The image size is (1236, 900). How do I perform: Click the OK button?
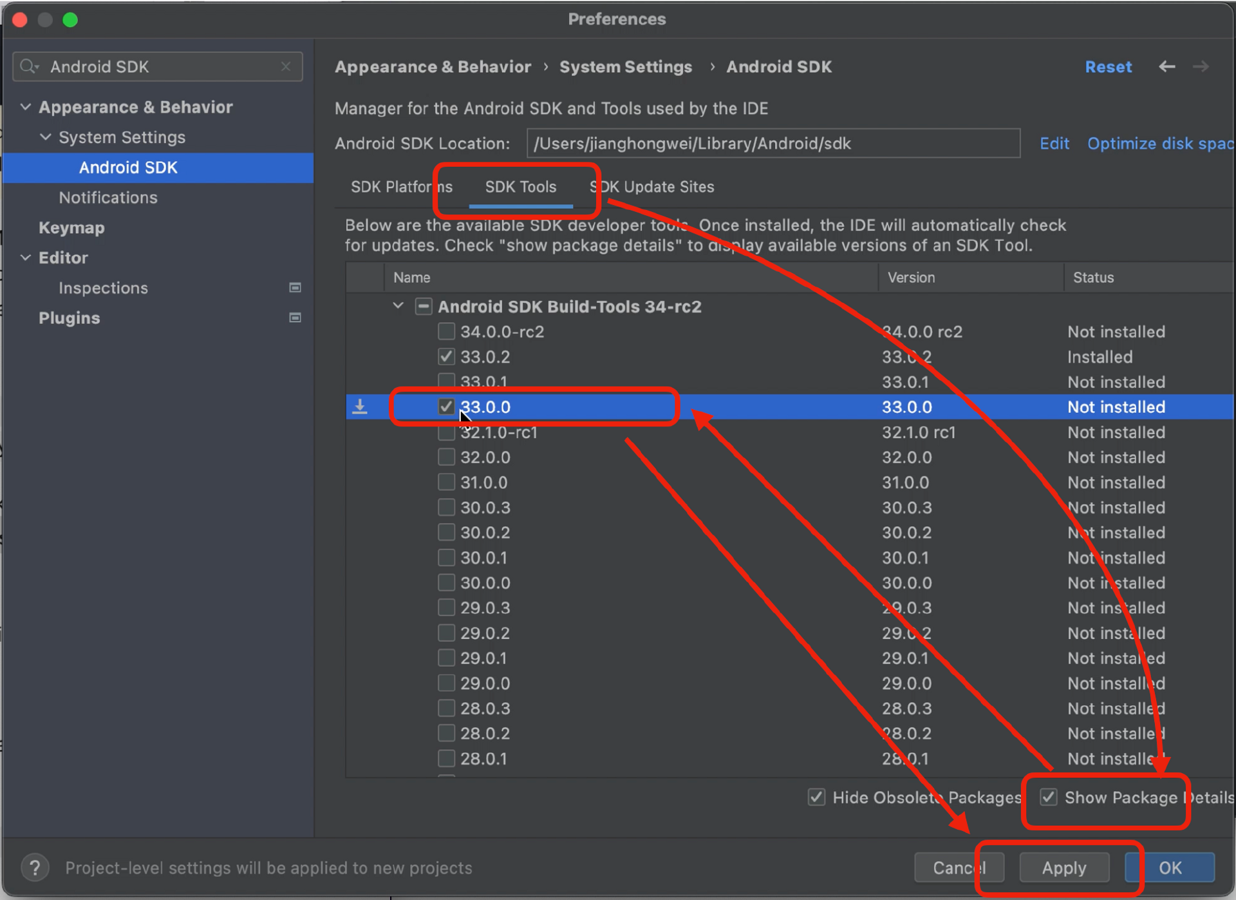pos(1170,868)
